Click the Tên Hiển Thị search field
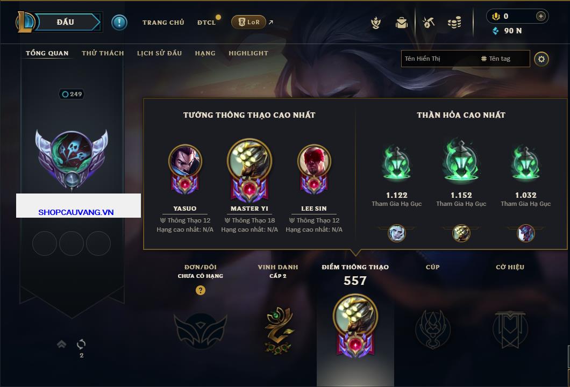Viewport: 570px width, 387px height. click(440, 59)
